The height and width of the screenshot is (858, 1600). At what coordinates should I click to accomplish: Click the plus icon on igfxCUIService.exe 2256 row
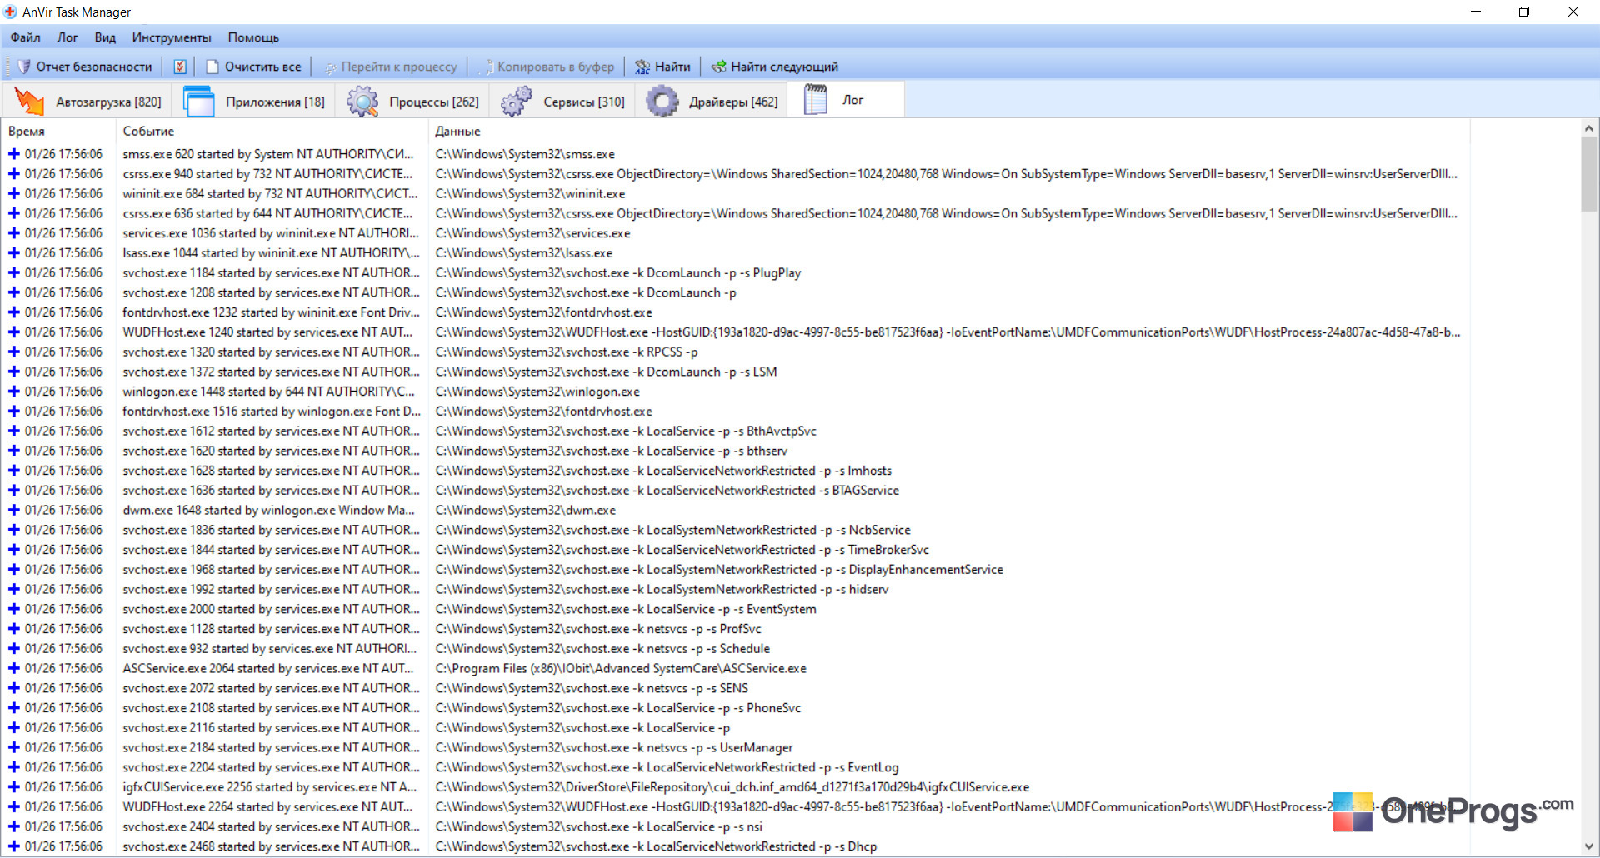click(x=14, y=787)
